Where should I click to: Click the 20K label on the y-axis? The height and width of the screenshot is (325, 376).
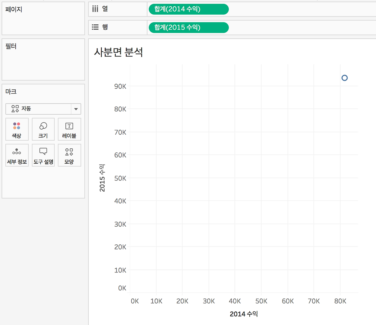(x=120, y=247)
